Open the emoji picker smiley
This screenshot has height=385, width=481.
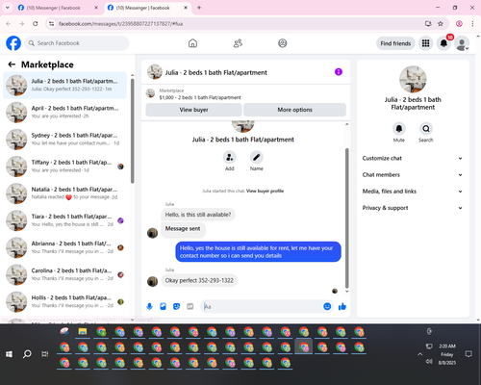327,306
